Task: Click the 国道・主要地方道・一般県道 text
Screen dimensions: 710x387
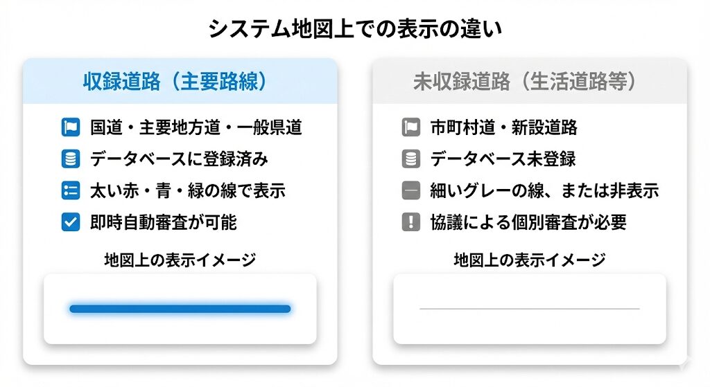Action: click(x=196, y=128)
